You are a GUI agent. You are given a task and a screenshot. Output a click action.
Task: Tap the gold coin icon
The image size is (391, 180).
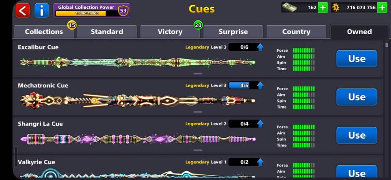click(336, 8)
